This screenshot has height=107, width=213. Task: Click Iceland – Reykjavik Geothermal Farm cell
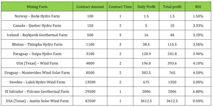click(37, 35)
